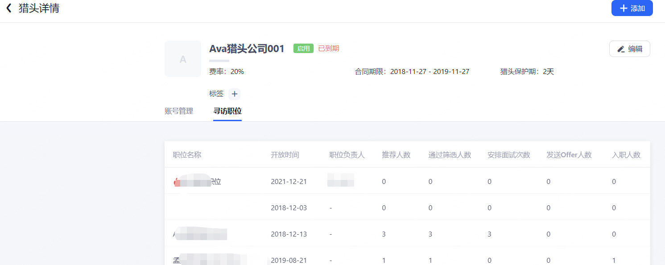Click the company name Ava猎头公司001
This screenshot has height=265, width=665.
point(247,49)
